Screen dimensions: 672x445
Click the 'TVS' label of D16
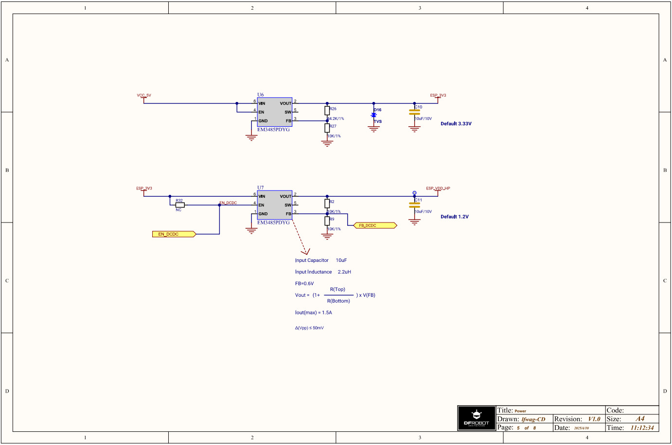[x=378, y=121]
